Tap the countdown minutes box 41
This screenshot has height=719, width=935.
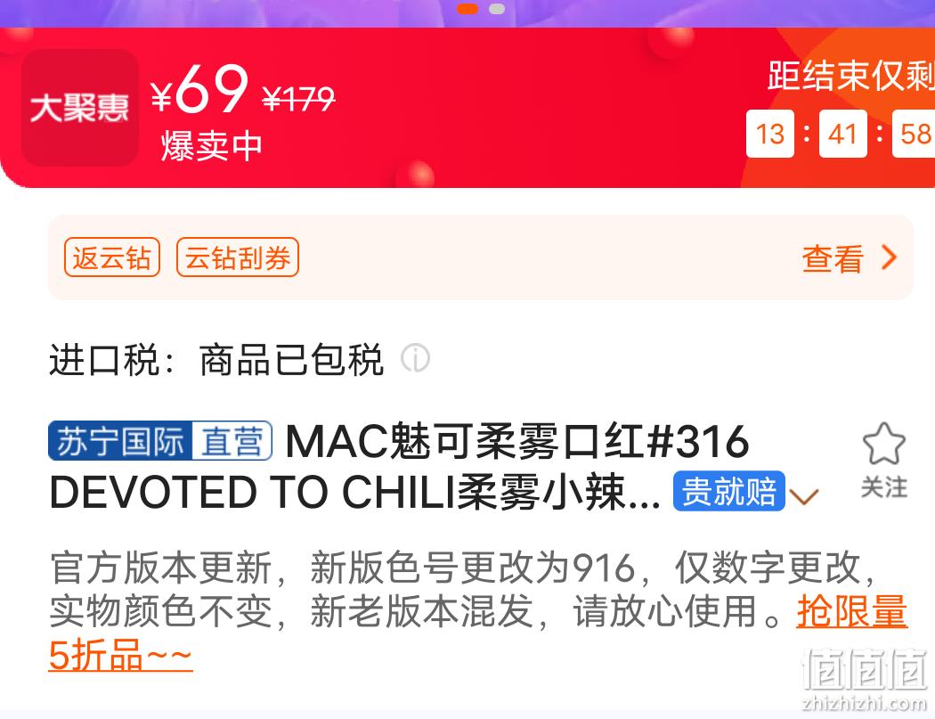coord(842,134)
